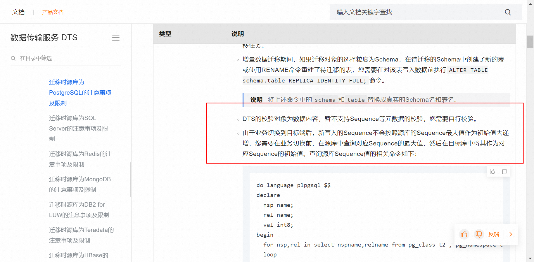
Task: Focus the 在目录中筛选 filter field
Action: pos(66,58)
